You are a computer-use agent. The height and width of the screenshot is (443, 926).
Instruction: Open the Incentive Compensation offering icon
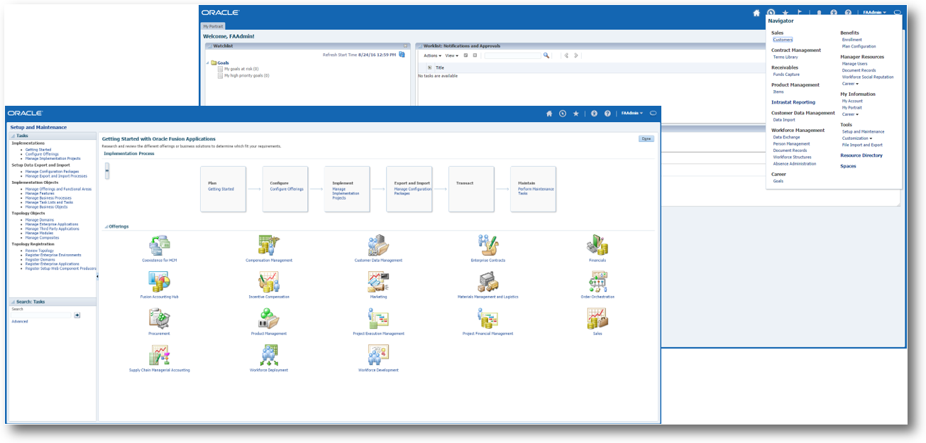(269, 282)
